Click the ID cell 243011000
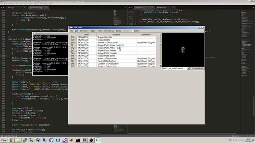255x143 pixels. point(86,58)
